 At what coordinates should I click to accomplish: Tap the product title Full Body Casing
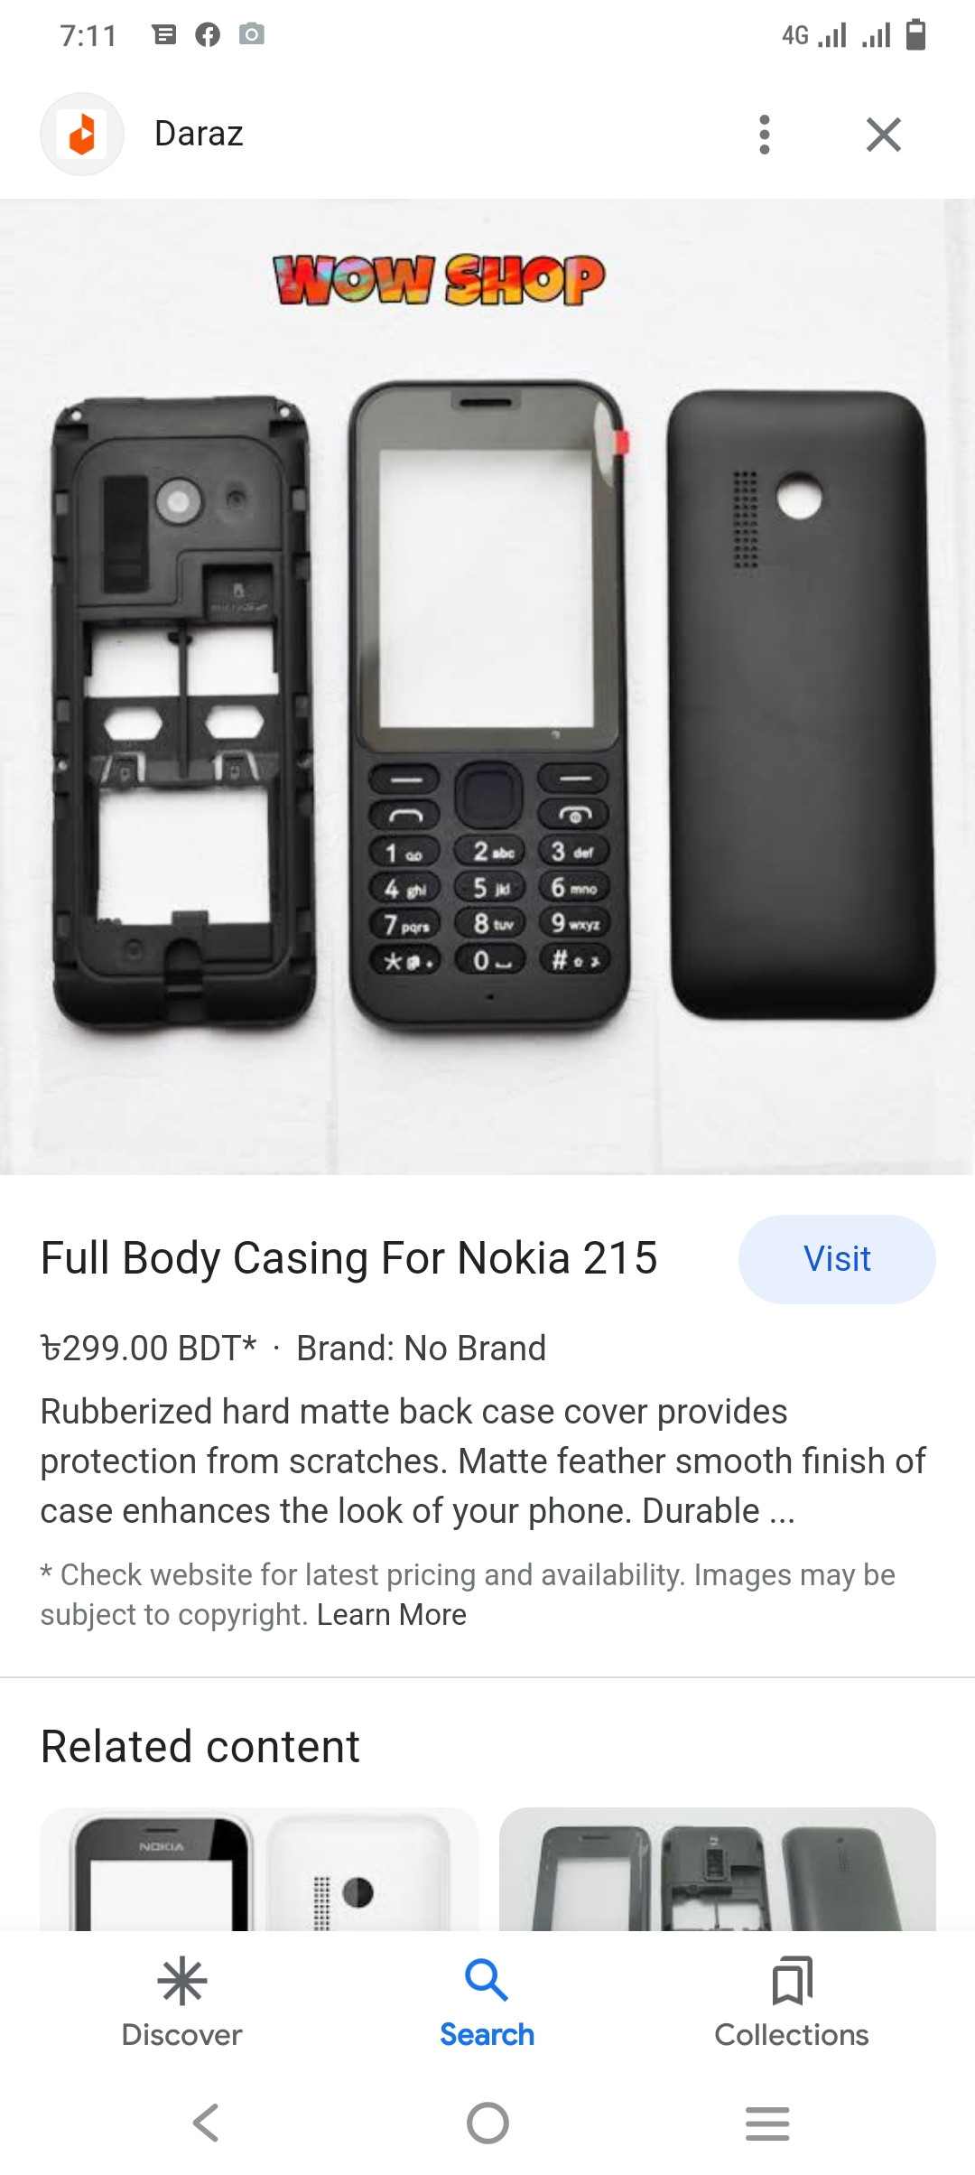pos(349,1258)
